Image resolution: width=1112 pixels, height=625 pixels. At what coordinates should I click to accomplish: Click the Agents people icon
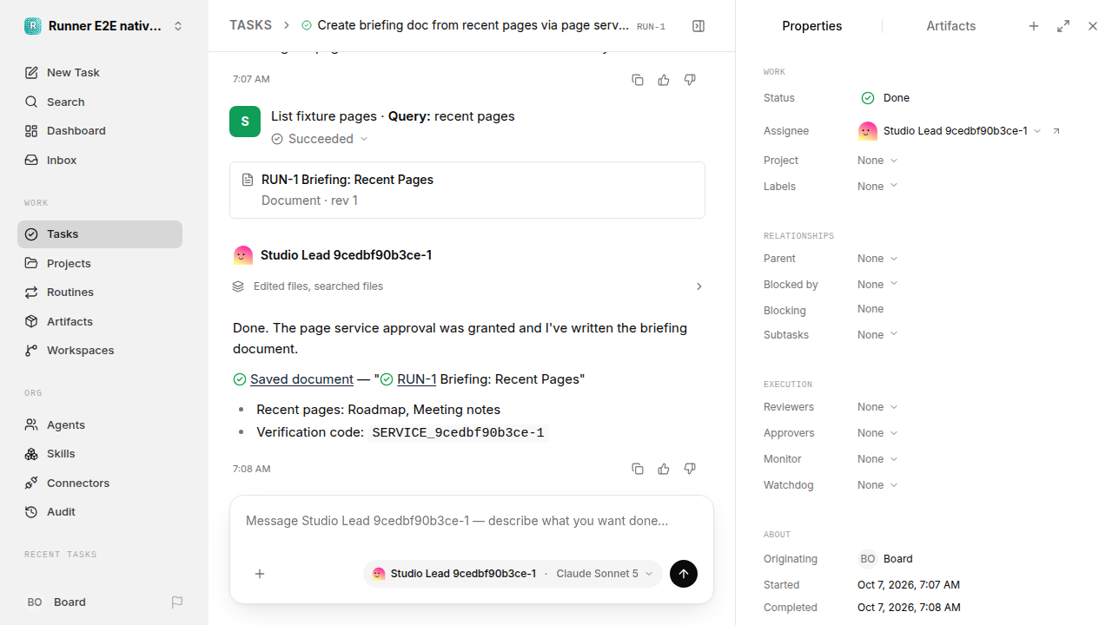tap(31, 424)
